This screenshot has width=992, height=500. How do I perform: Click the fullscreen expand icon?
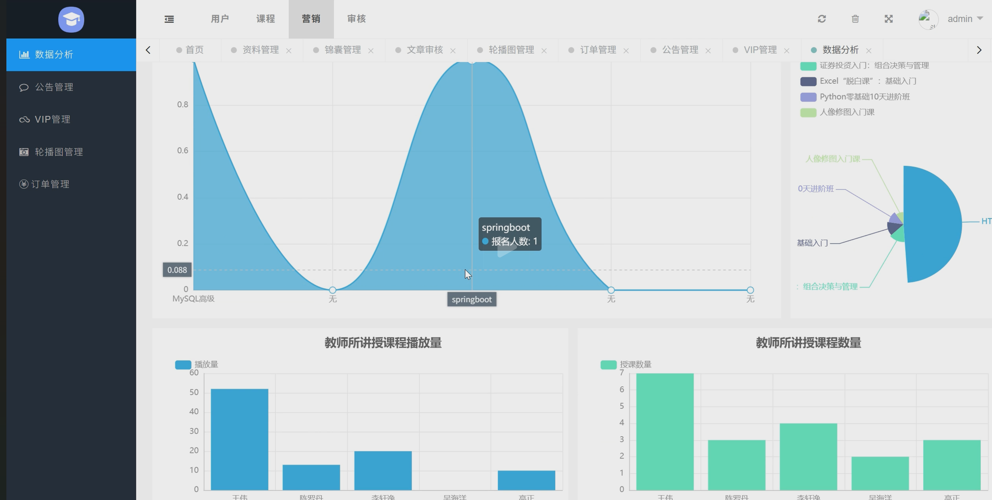click(889, 19)
